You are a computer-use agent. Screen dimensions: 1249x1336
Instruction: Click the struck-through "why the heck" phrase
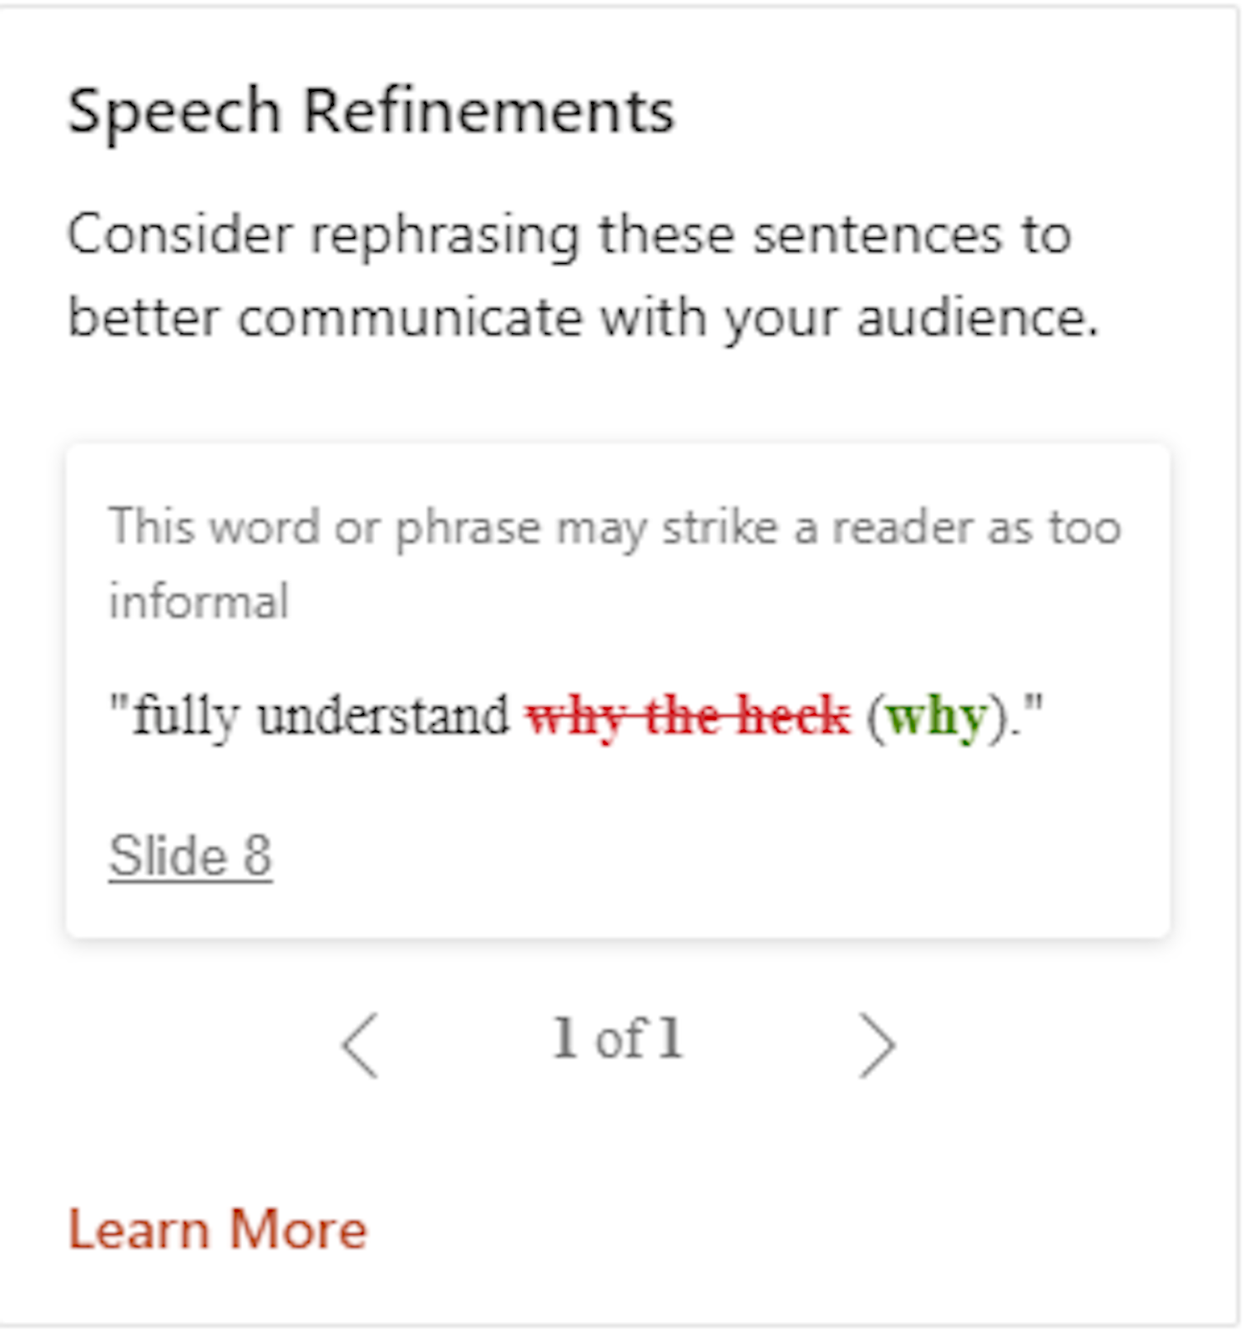[688, 716]
